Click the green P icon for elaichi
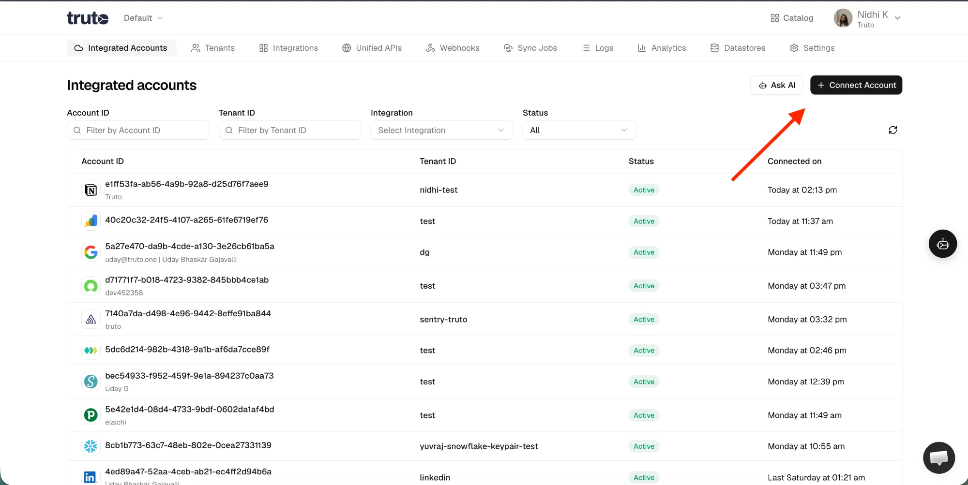The height and width of the screenshot is (485, 968). [x=91, y=415]
